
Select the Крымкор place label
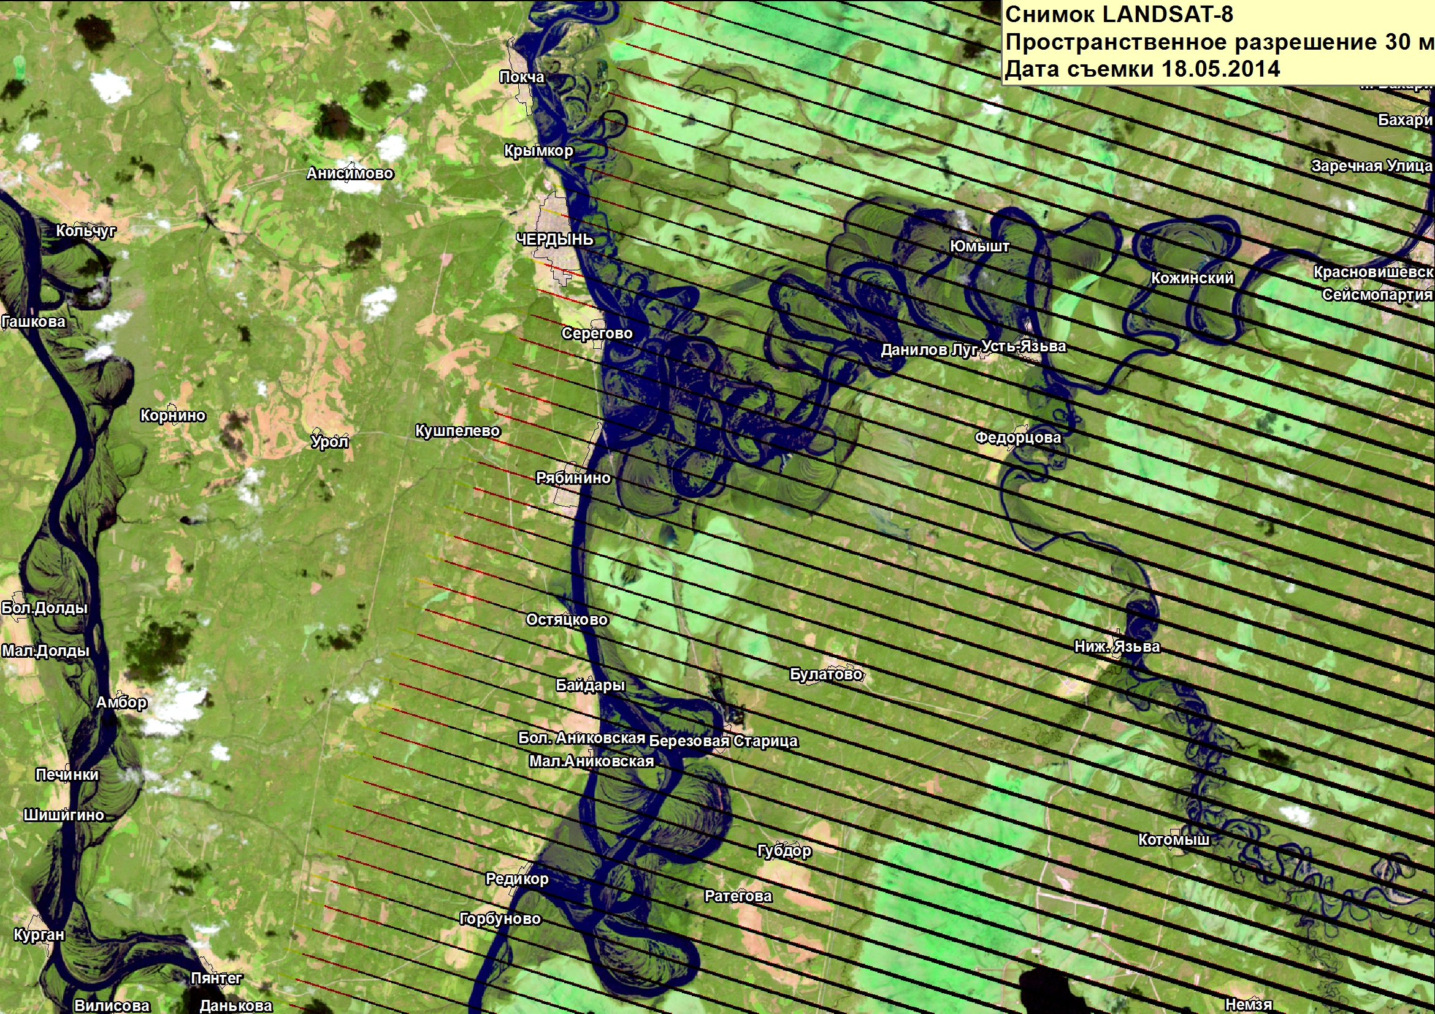coord(539,151)
